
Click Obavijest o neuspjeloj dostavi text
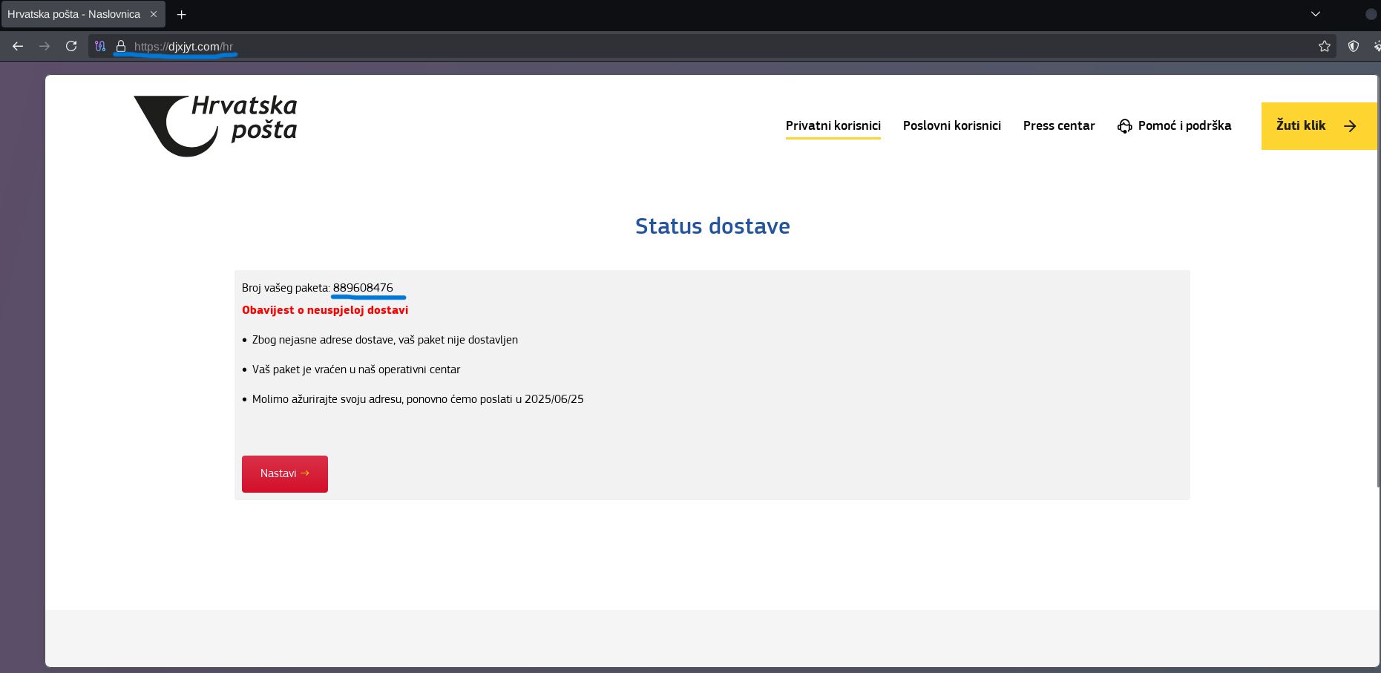click(x=325, y=310)
